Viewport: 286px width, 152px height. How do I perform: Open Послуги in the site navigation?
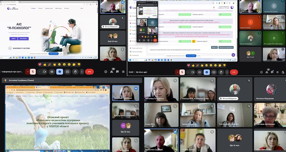[x=41, y=8]
